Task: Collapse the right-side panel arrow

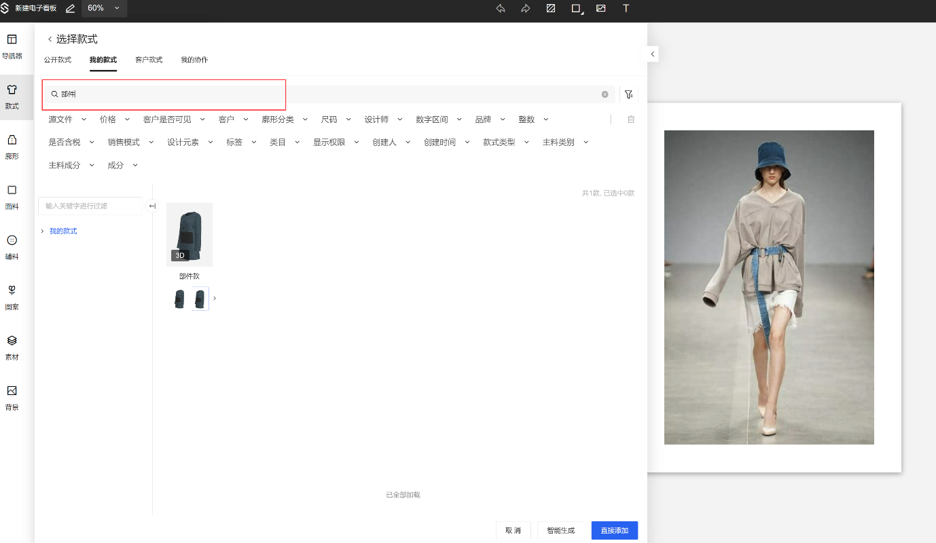Action: [652, 54]
